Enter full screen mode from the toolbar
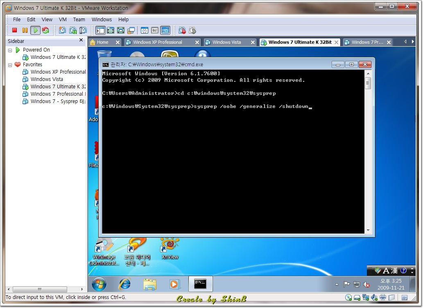The height and width of the screenshot is (308, 423). click(111, 30)
